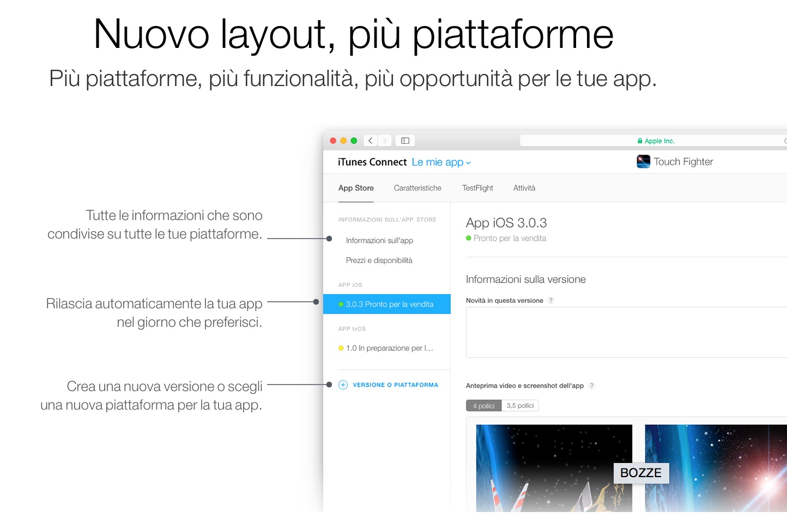Click the Touch Fighter app icon
This screenshot has height=524, width=787.
[643, 162]
